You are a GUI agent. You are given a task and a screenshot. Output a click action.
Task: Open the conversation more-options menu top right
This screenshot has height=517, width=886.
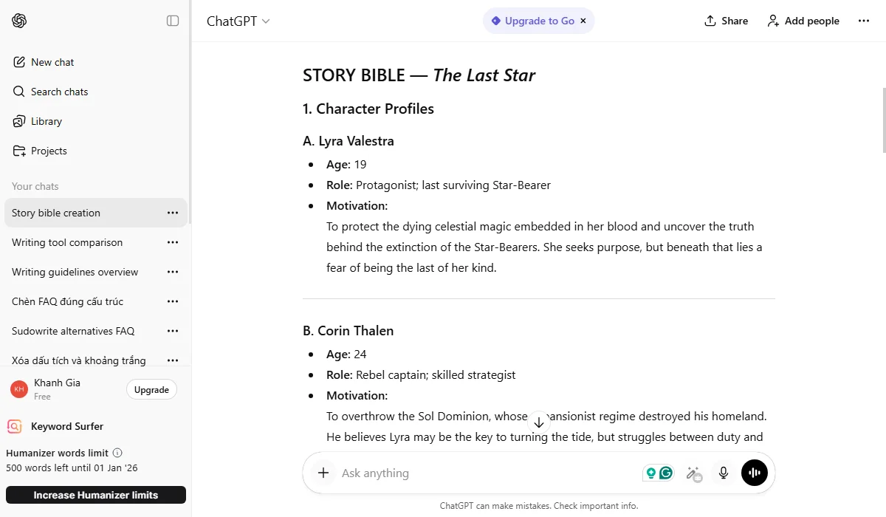click(864, 21)
